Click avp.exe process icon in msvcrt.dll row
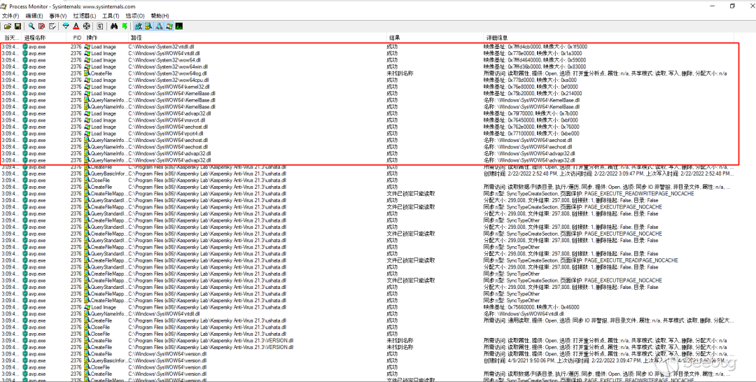The width and height of the screenshot is (756, 382). click(25, 120)
